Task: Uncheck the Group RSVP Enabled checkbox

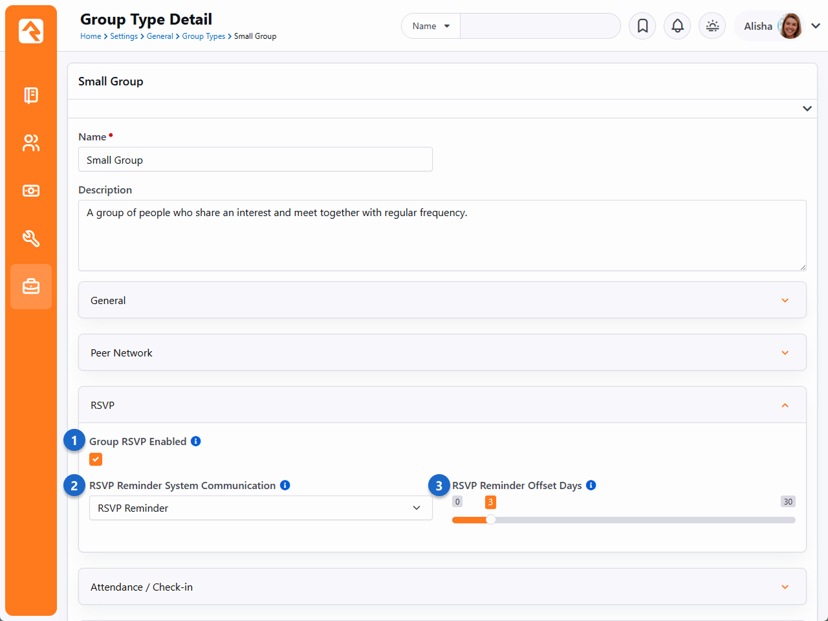Action: pos(96,459)
